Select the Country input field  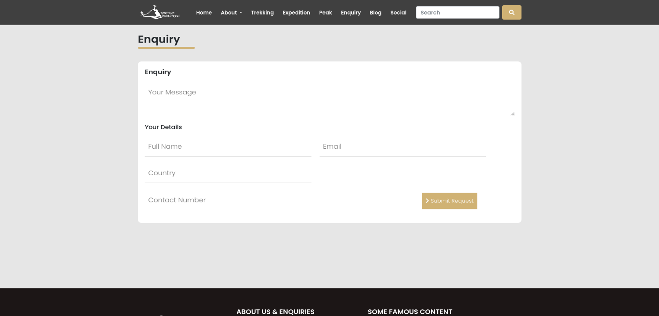pos(228,173)
